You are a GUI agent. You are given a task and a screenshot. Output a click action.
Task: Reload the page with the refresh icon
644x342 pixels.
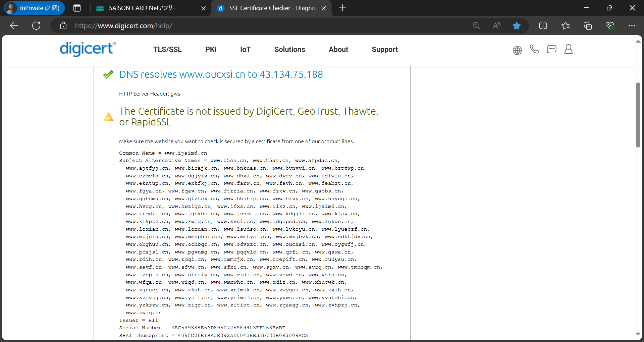(x=36, y=26)
